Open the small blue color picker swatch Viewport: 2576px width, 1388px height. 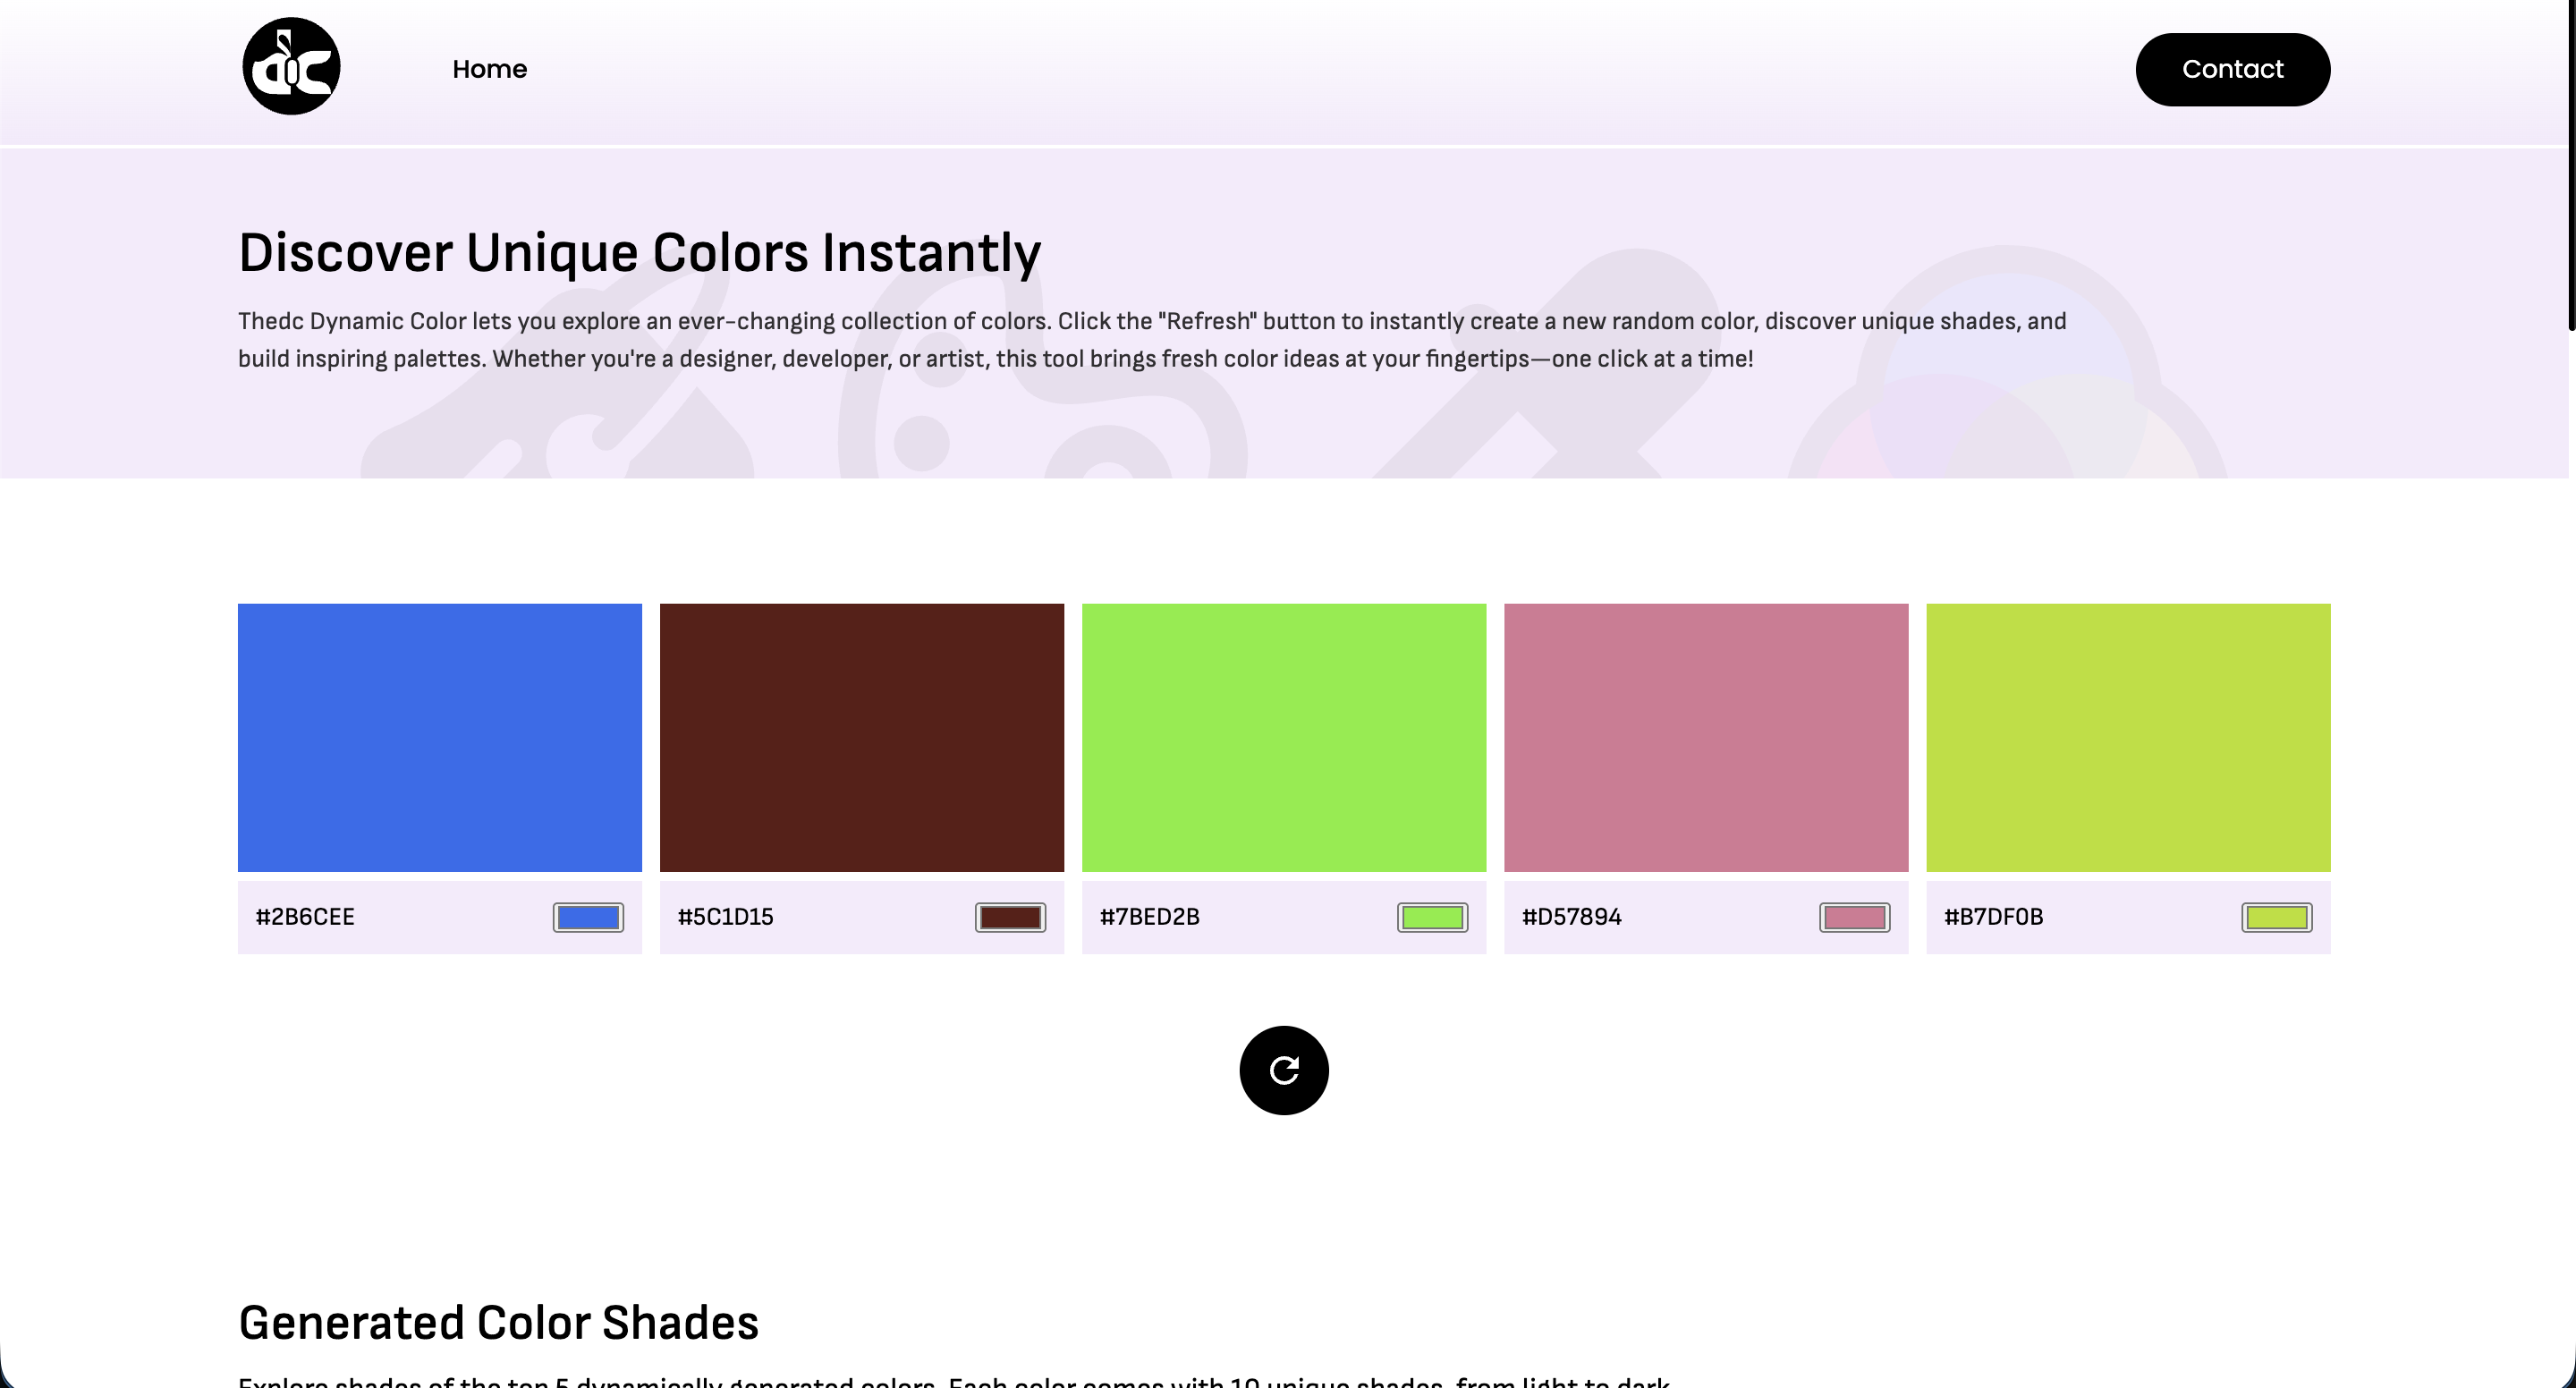coord(588,917)
